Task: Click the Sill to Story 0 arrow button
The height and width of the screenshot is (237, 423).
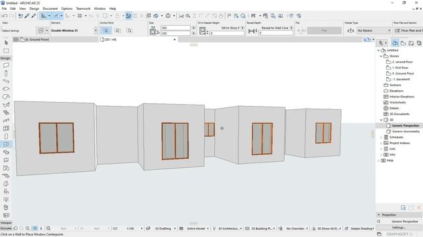Action: pos(243,28)
